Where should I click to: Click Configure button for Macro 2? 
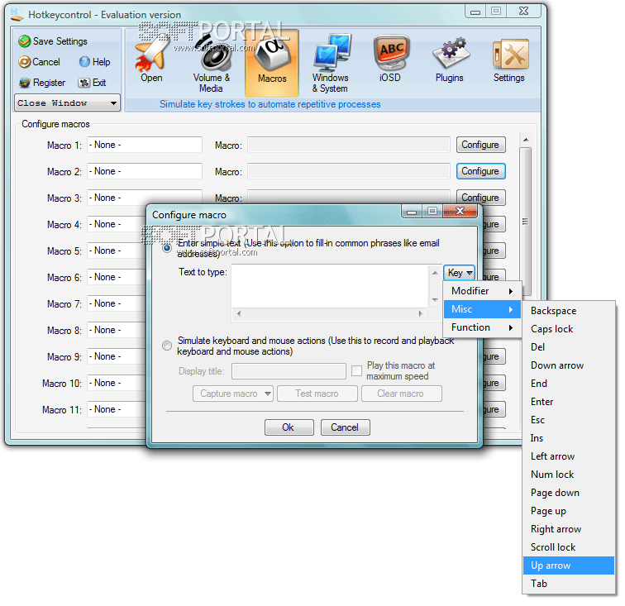480,171
